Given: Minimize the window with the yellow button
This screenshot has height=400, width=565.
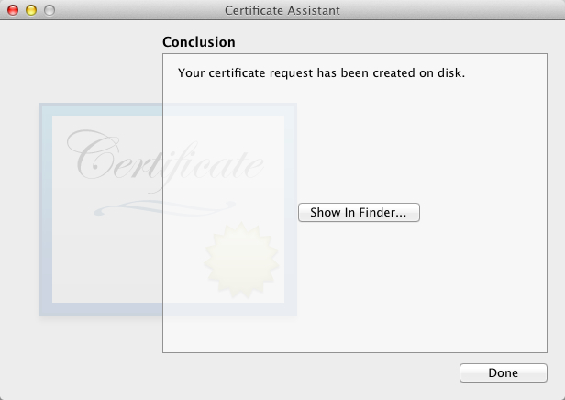Looking at the screenshot, I should (31, 10).
